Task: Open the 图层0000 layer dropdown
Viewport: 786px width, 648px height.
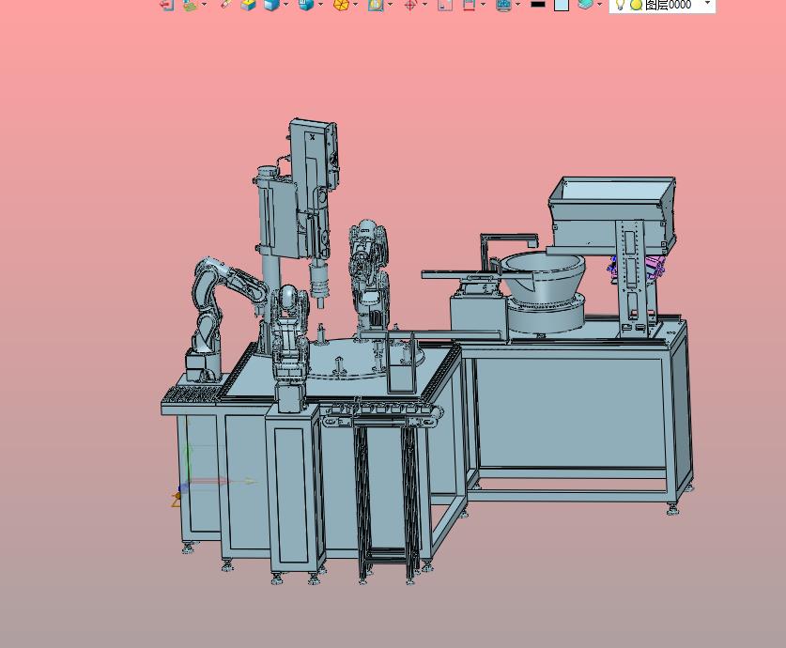Action: [707, 4]
